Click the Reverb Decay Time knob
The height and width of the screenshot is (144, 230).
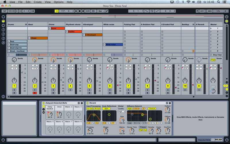tap(132, 130)
